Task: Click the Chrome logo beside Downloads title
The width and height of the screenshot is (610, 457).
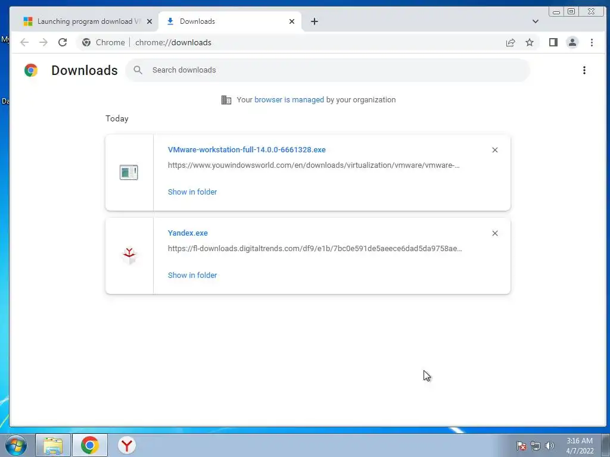Action: tap(31, 70)
